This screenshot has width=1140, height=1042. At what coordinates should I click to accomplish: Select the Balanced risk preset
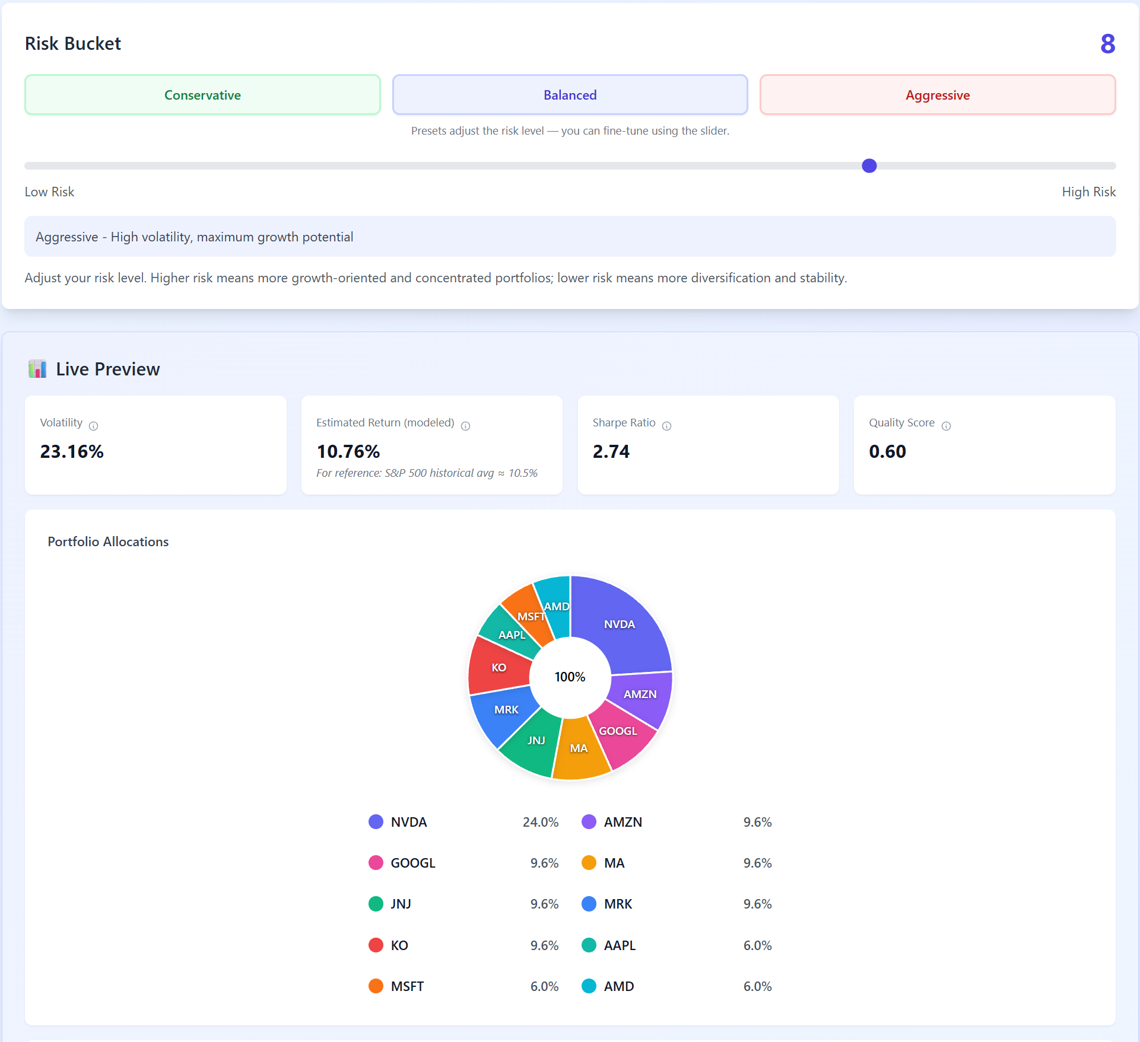click(570, 95)
